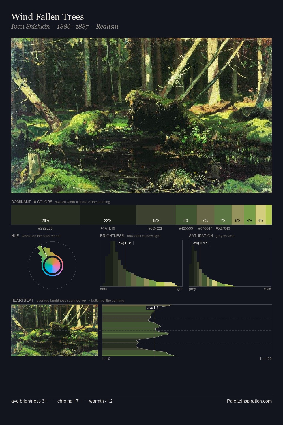Click 'avg C 17' label in saturation chart
Viewport: 283px width, 425px height.
[200, 243]
